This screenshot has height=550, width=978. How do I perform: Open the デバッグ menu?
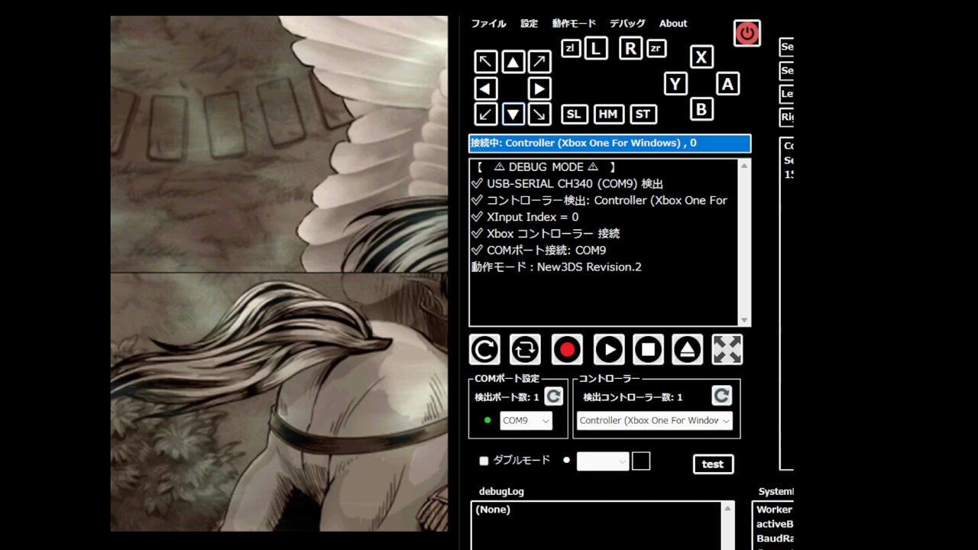pos(627,24)
